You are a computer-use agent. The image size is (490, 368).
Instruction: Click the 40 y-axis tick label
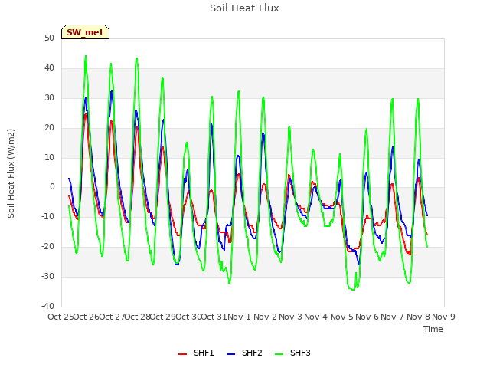49,68
